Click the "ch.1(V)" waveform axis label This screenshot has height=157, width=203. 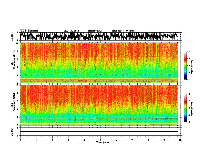[12, 36]
